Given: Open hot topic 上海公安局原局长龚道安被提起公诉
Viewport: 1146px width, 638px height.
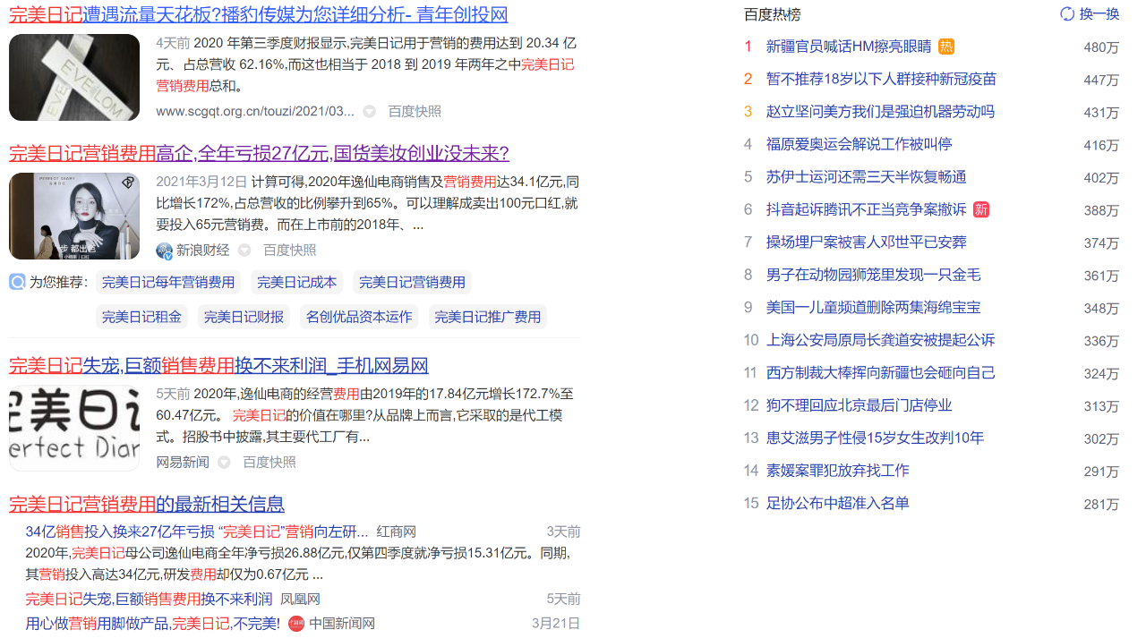Looking at the screenshot, I should pyautogui.click(x=880, y=340).
